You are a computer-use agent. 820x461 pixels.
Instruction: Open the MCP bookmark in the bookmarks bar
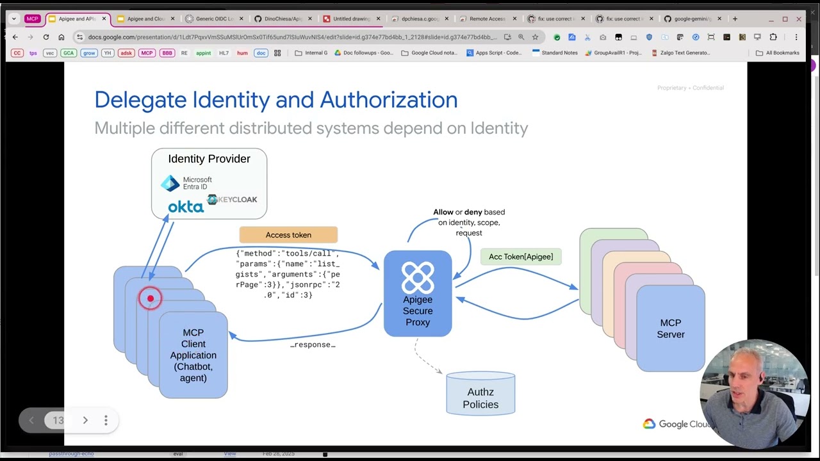point(147,53)
